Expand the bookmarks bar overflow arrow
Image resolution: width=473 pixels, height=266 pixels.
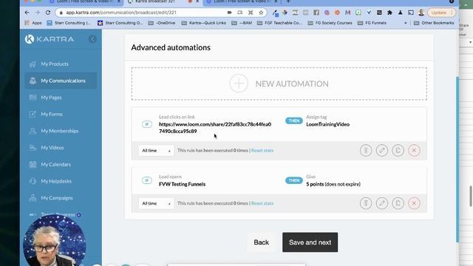(406, 23)
